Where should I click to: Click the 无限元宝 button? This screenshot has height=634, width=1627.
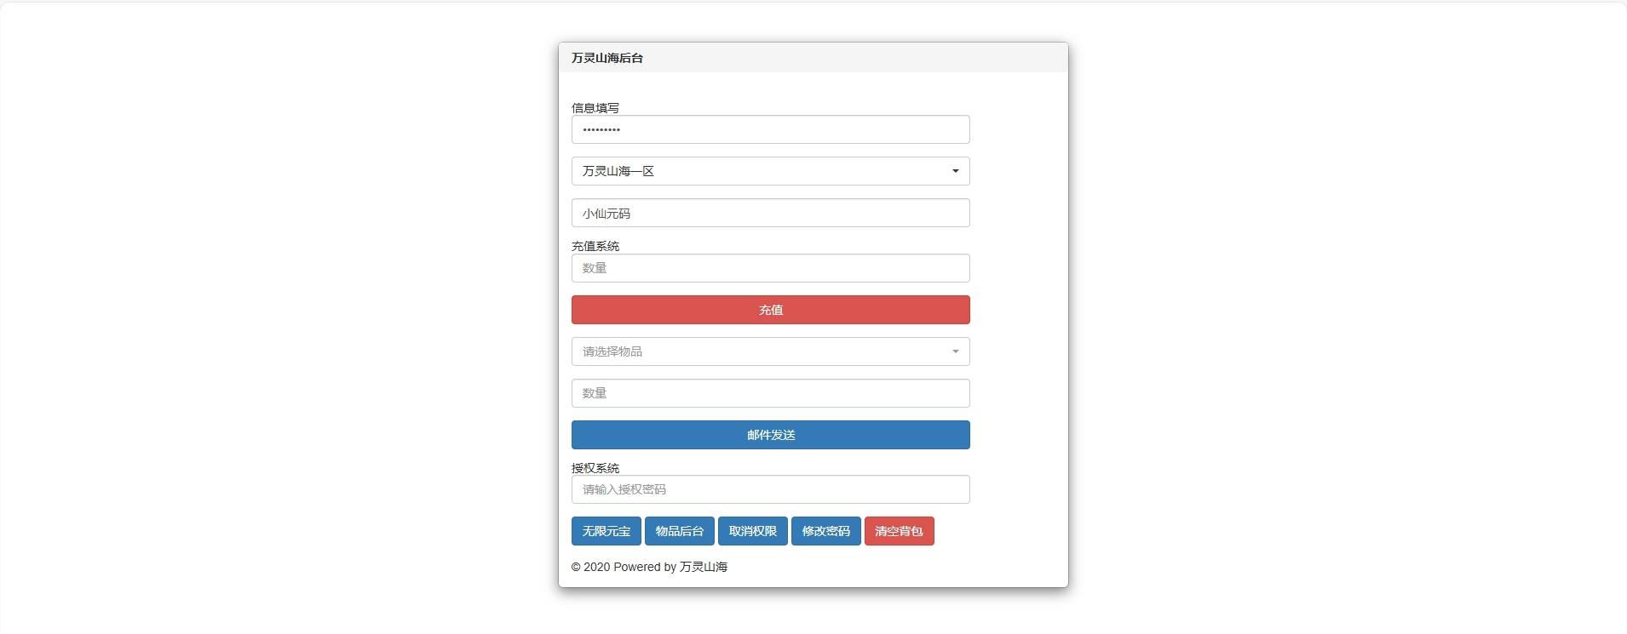606,531
